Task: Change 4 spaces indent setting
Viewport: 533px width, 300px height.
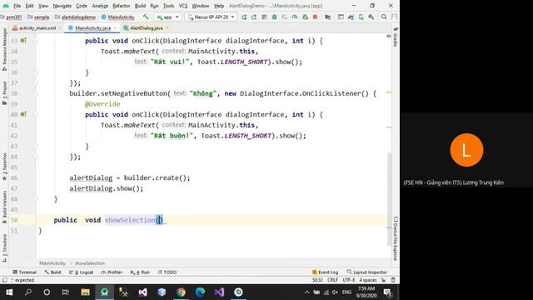Action: pos(368,280)
